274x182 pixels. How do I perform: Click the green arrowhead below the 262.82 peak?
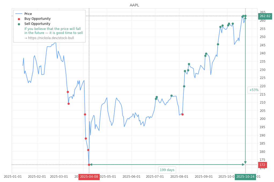245,18
